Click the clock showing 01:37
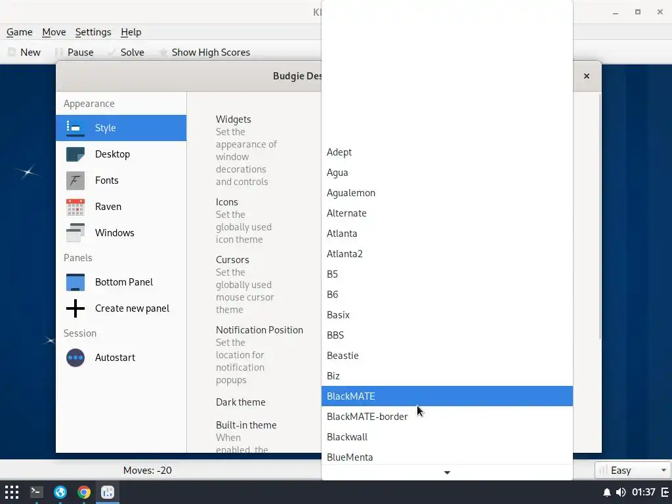The width and height of the screenshot is (672, 504). pyautogui.click(x=643, y=492)
